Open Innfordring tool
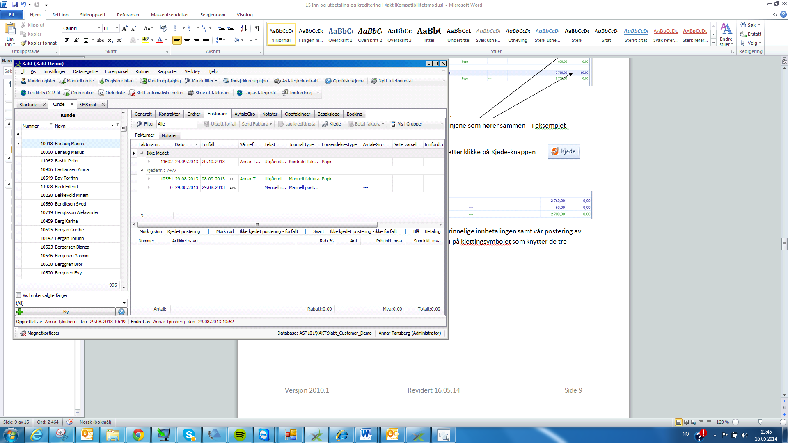 click(x=297, y=93)
